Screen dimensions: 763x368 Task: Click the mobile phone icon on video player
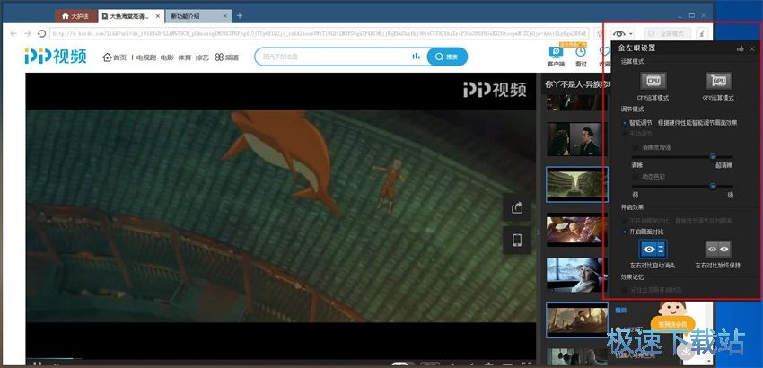coord(517,240)
